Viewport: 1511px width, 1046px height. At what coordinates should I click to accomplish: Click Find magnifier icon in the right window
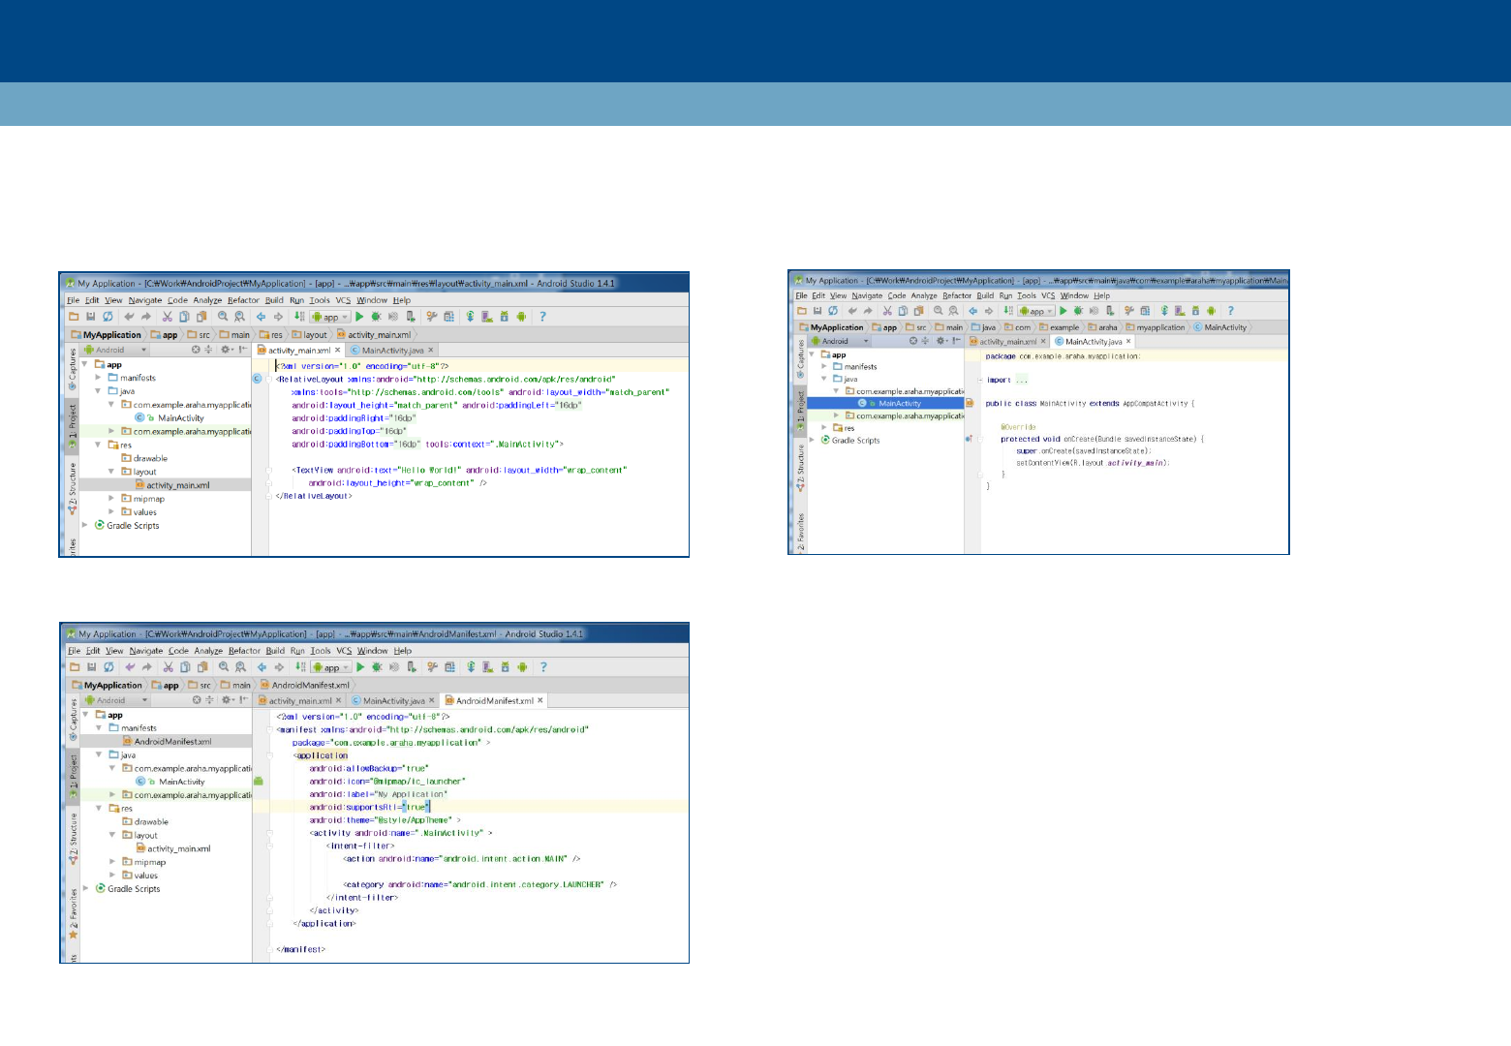point(938,311)
